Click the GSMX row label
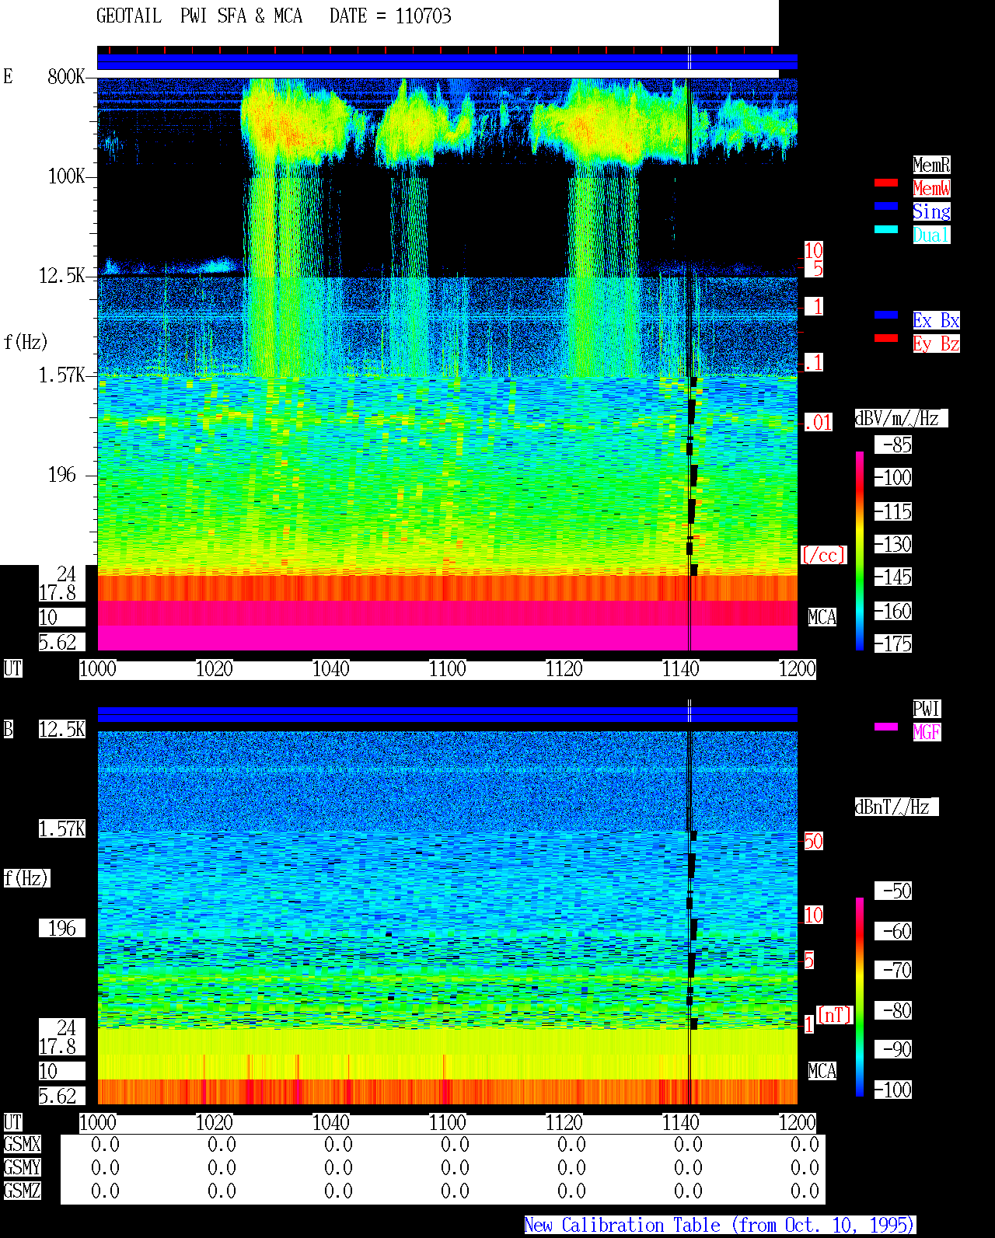The image size is (995, 1238). [22, 1145]
